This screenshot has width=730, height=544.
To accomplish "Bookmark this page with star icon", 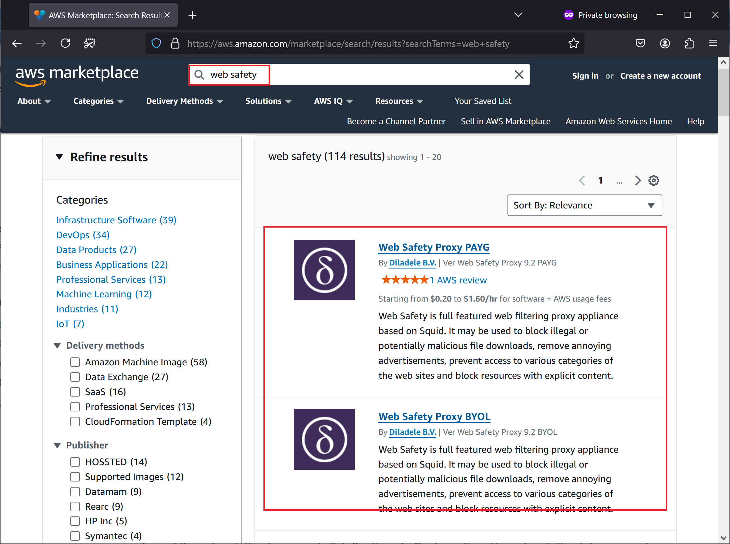I will pyautogui.click(x=573, y=43).
